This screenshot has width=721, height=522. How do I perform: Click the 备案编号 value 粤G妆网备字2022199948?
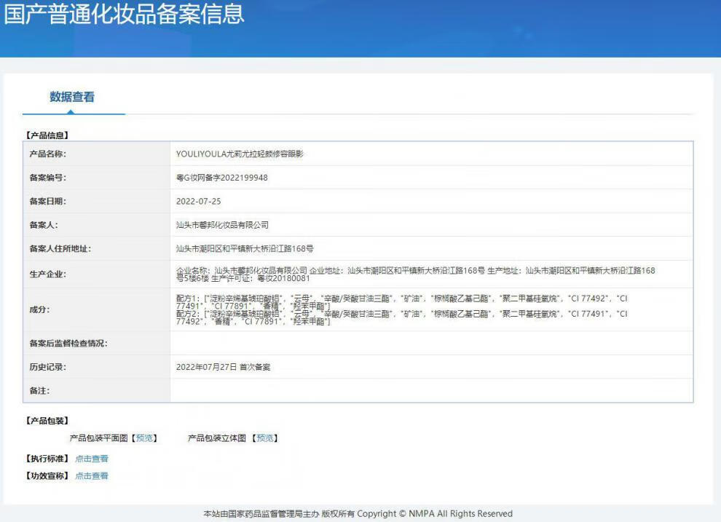click(221, 178)
